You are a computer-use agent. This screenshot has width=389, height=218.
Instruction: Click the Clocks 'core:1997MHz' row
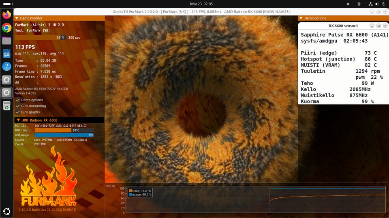tap(51, 140)
